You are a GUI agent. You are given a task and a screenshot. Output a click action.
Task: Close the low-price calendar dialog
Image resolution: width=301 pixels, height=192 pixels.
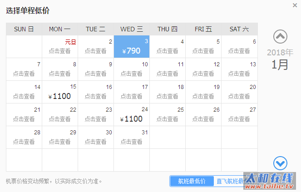[295, 5]
